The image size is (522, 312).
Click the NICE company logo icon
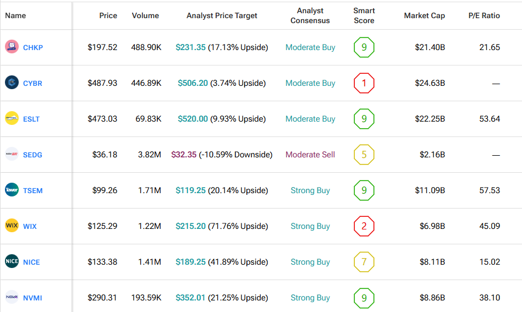12,262
